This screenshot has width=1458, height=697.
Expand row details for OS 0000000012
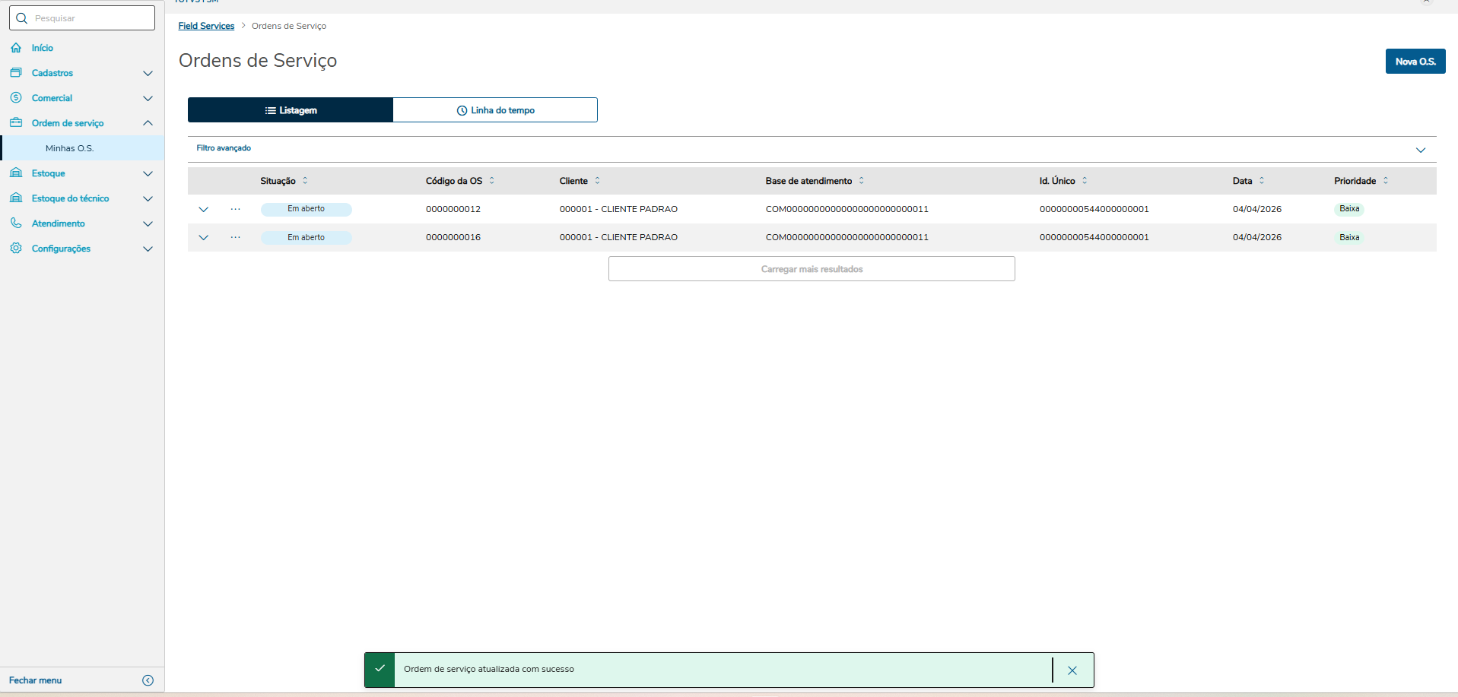(x=204, y=209)
